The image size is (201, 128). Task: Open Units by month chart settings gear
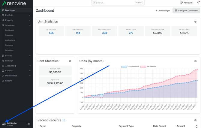click(195, 61)
